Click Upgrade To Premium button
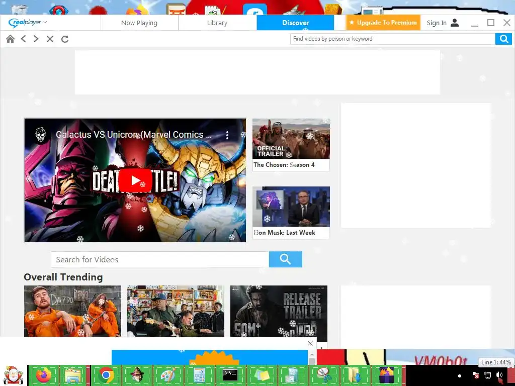Viewport: 515px width, 386px height. (x=383, y=23)
